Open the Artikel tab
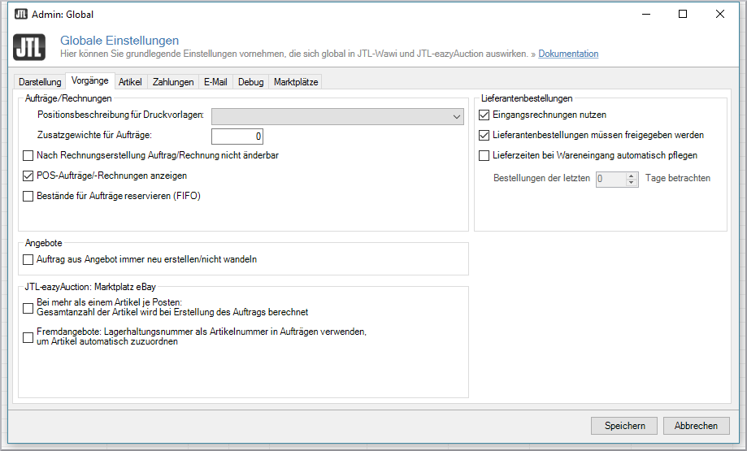The image size is (747, 451). click(130, 82)
